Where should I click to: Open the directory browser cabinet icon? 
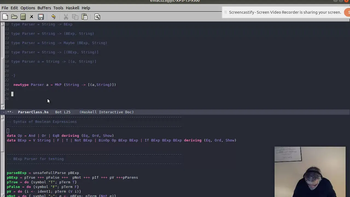(23, 17)
